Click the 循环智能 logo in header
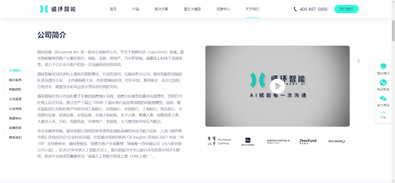The image size is (395, 183). click(58, 9)
